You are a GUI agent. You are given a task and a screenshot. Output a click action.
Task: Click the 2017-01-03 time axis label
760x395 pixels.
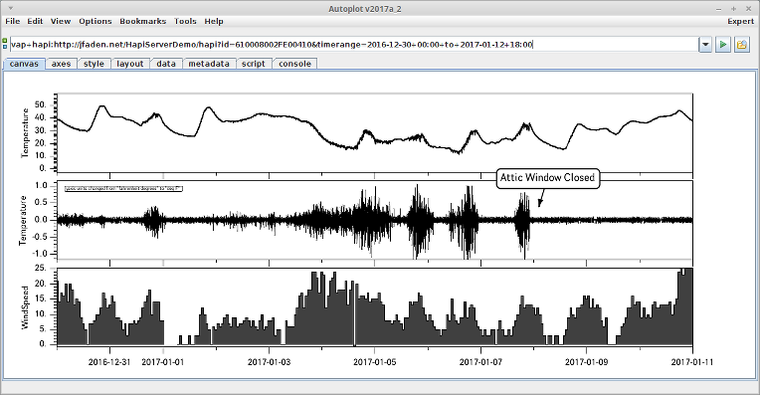click(269, 362)
